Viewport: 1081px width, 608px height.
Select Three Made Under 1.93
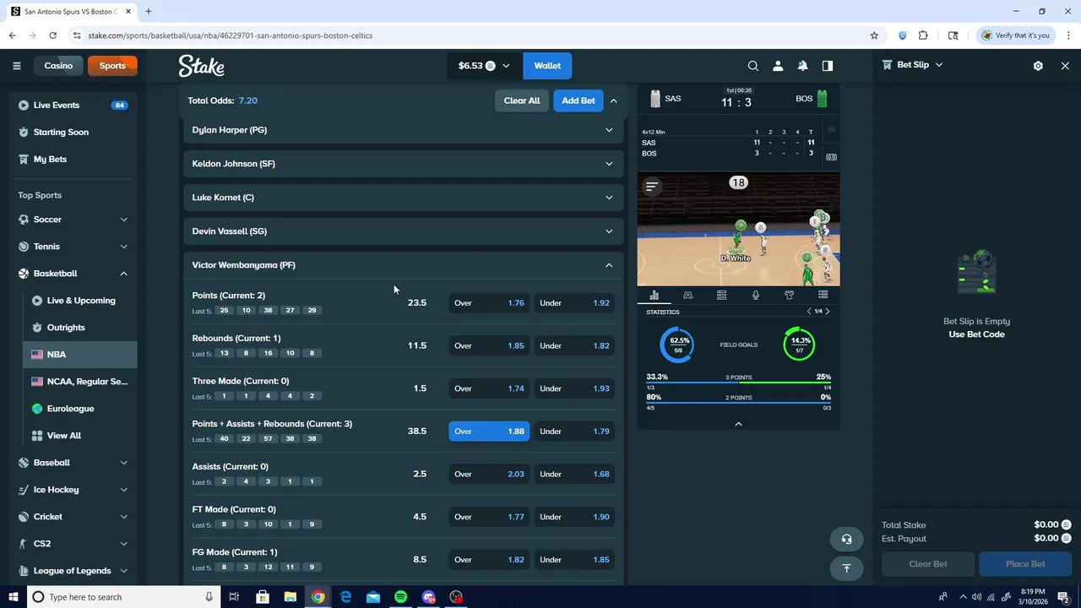575,388
